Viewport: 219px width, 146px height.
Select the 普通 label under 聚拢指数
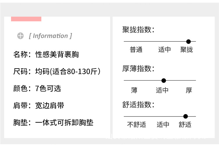click(136, 50)
